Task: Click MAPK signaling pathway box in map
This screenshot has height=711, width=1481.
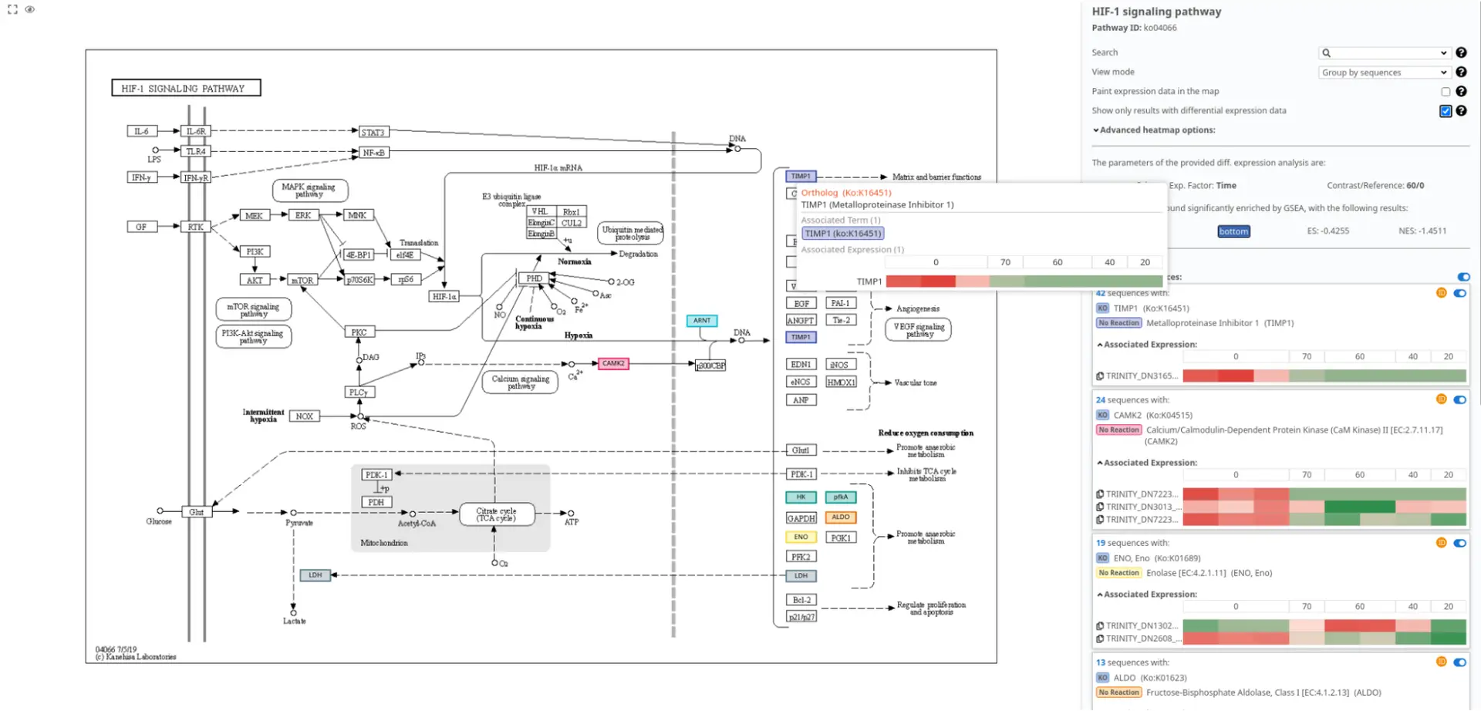Action: click(309, 190)
